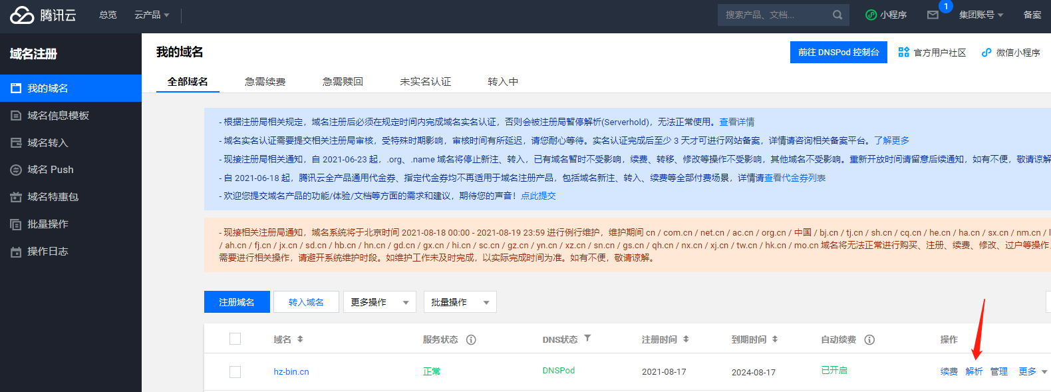Viewport: 1051px width, 392px height.
Task: Click the 微信小程序 link icon
Action: pos(986,53)
